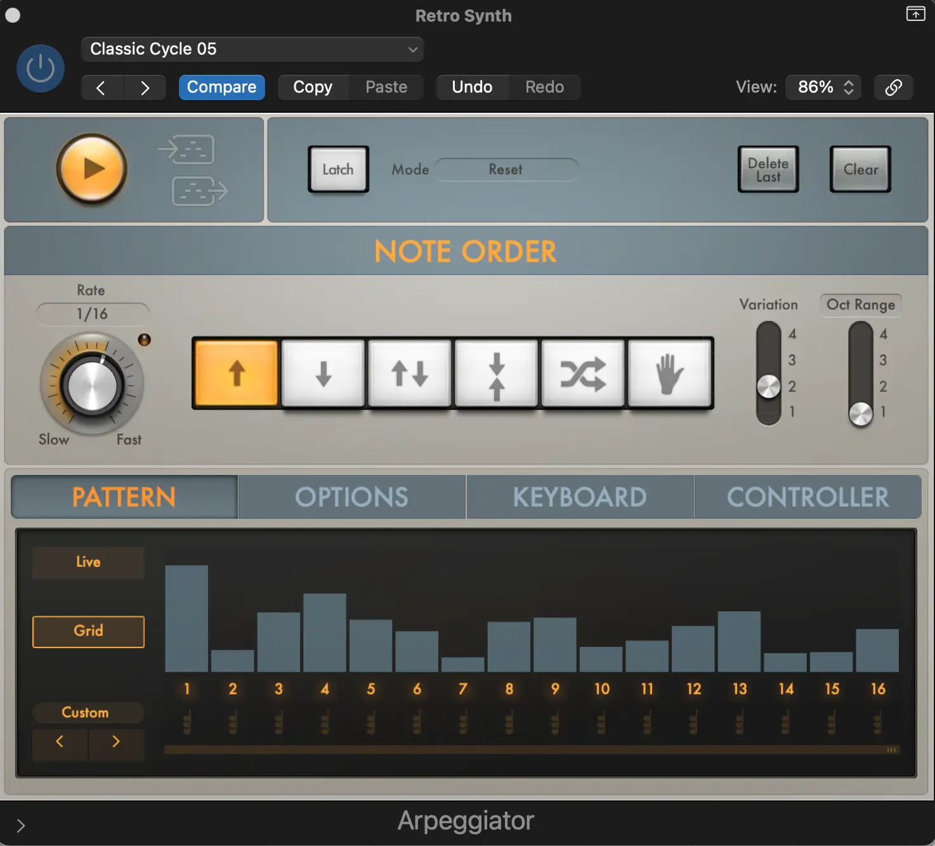The width and height of the screenshot is (935, 846).
Task: Enable the Latch button
Action: click(338, 169)
